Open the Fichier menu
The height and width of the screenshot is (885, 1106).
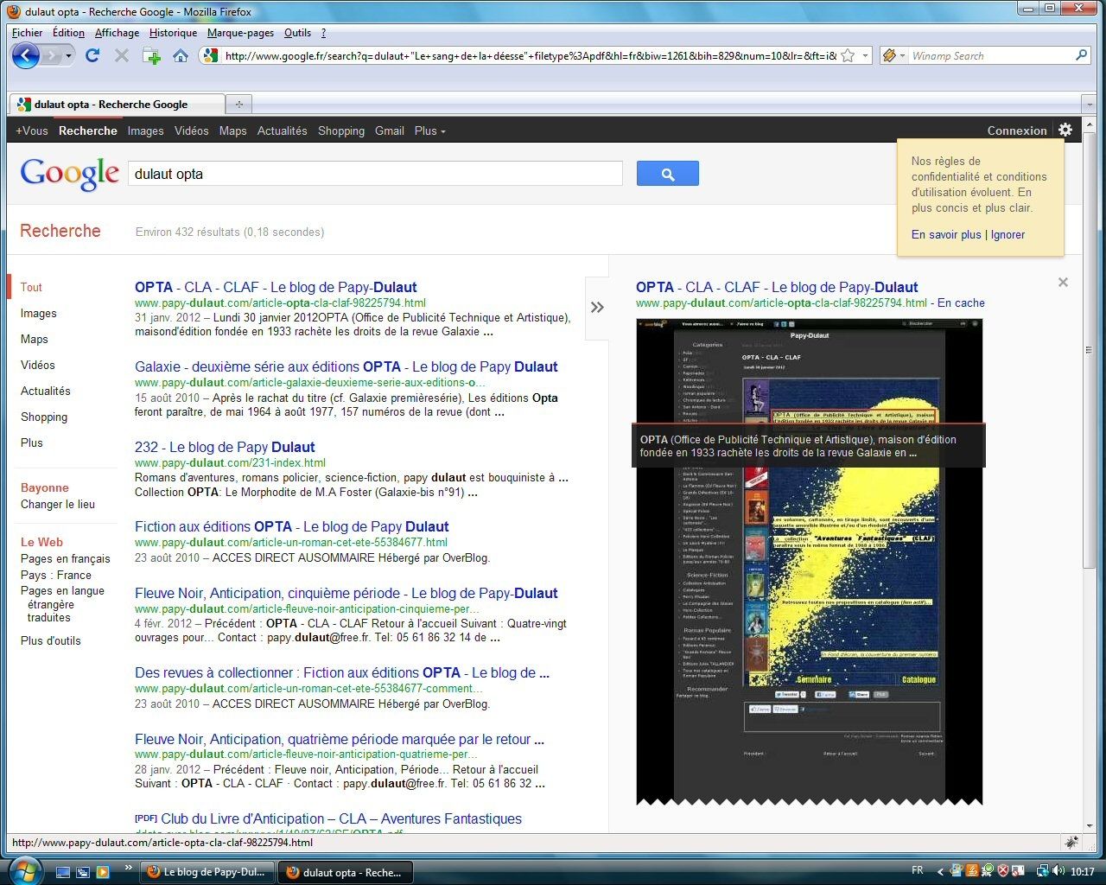(27, 33)
